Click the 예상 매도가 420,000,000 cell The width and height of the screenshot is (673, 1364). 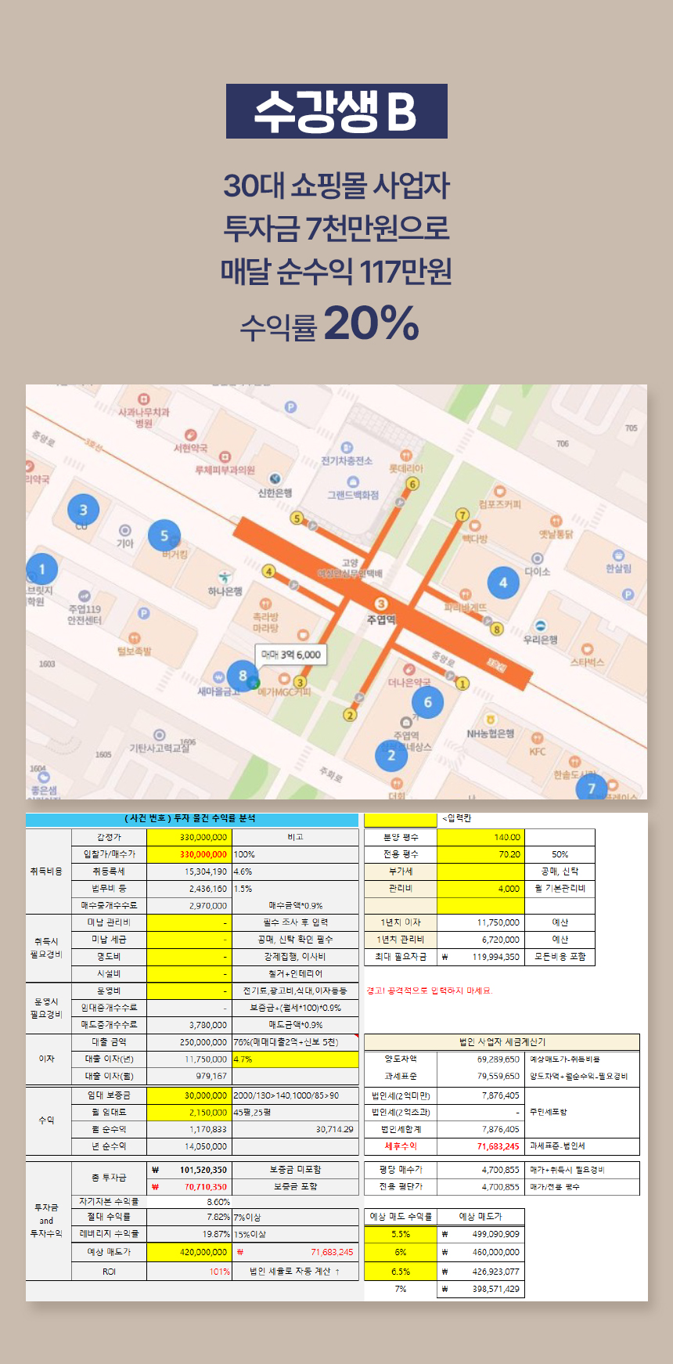pos(189,1252)
